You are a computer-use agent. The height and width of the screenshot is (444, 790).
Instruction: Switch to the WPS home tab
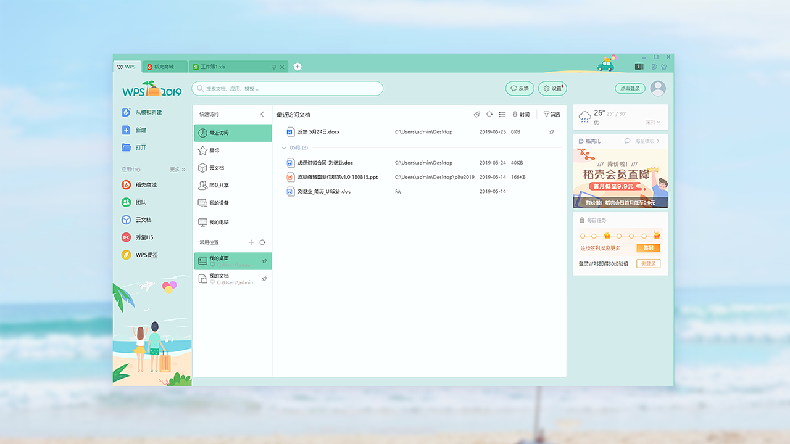127,67
